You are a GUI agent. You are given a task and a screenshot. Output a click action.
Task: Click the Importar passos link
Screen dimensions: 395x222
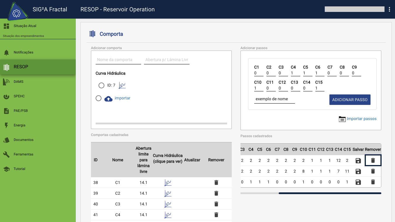361,119
